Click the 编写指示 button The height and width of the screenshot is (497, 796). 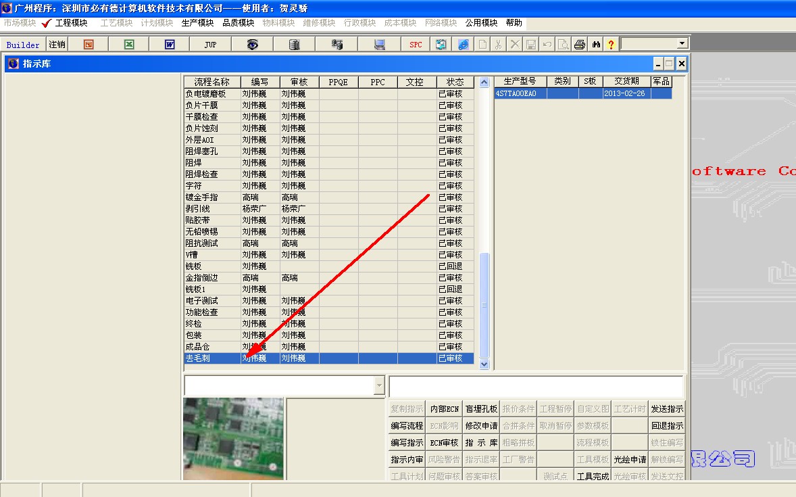click(407, 443)
